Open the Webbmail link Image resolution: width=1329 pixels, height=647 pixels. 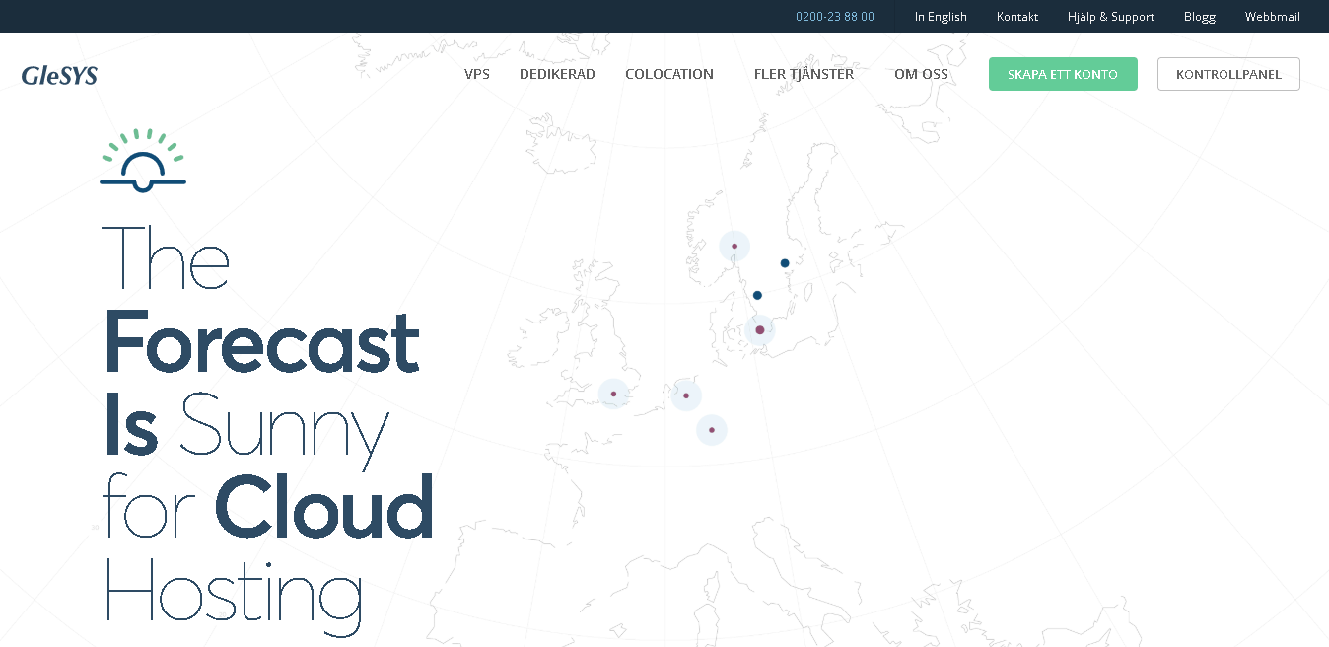(x=1273, y=17)
